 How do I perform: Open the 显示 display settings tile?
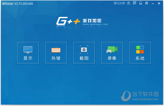[28, 52]
